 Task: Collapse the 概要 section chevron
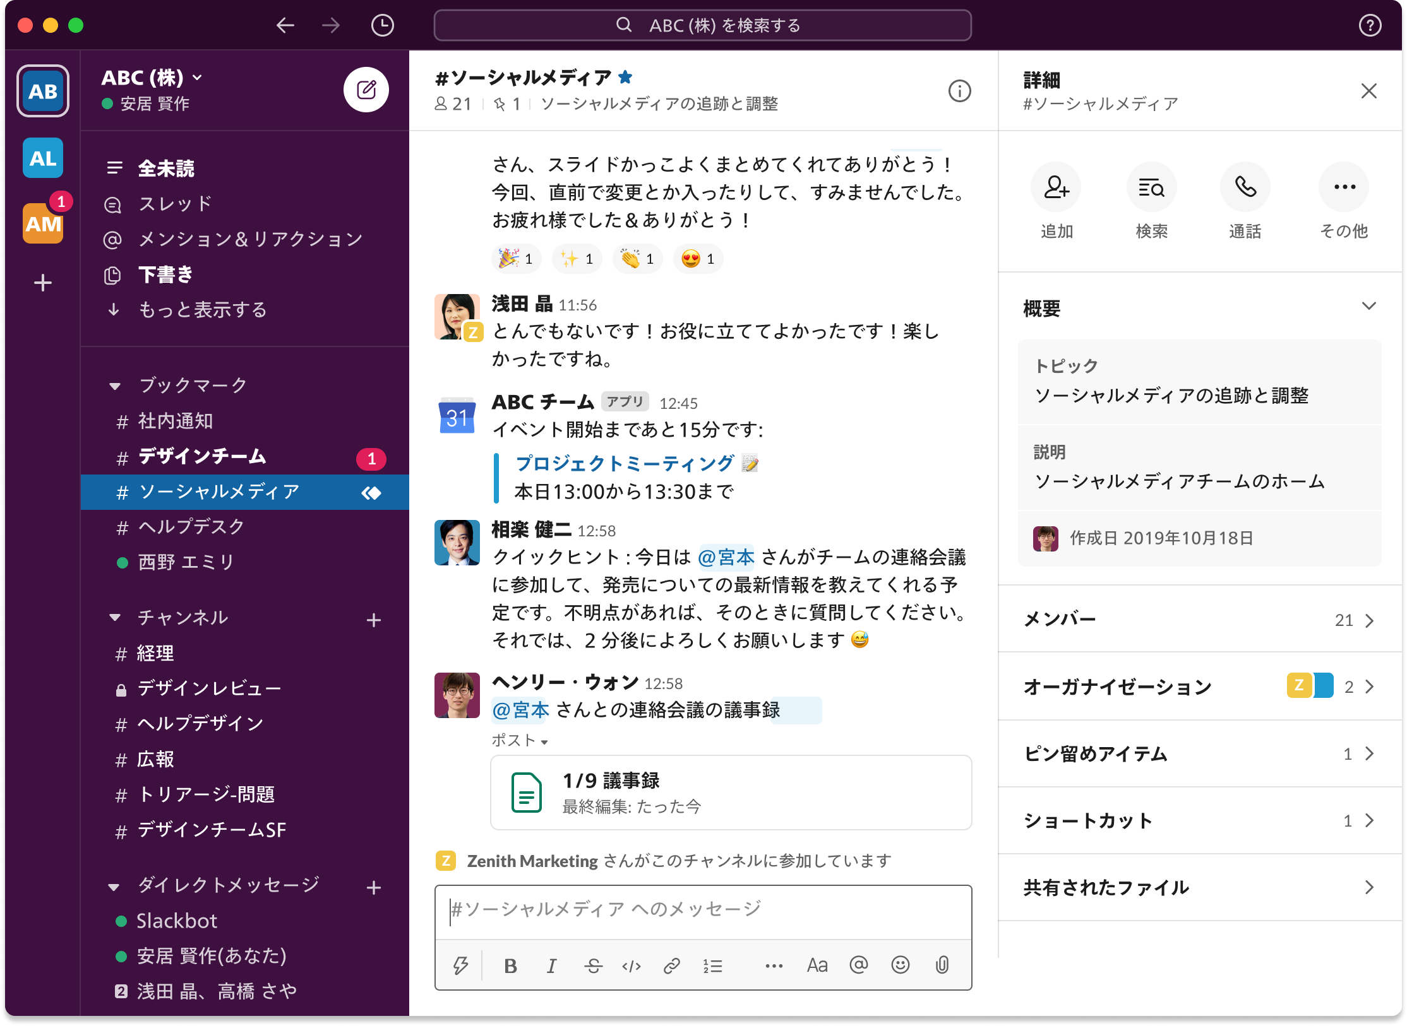click(x=1368, y=306)
